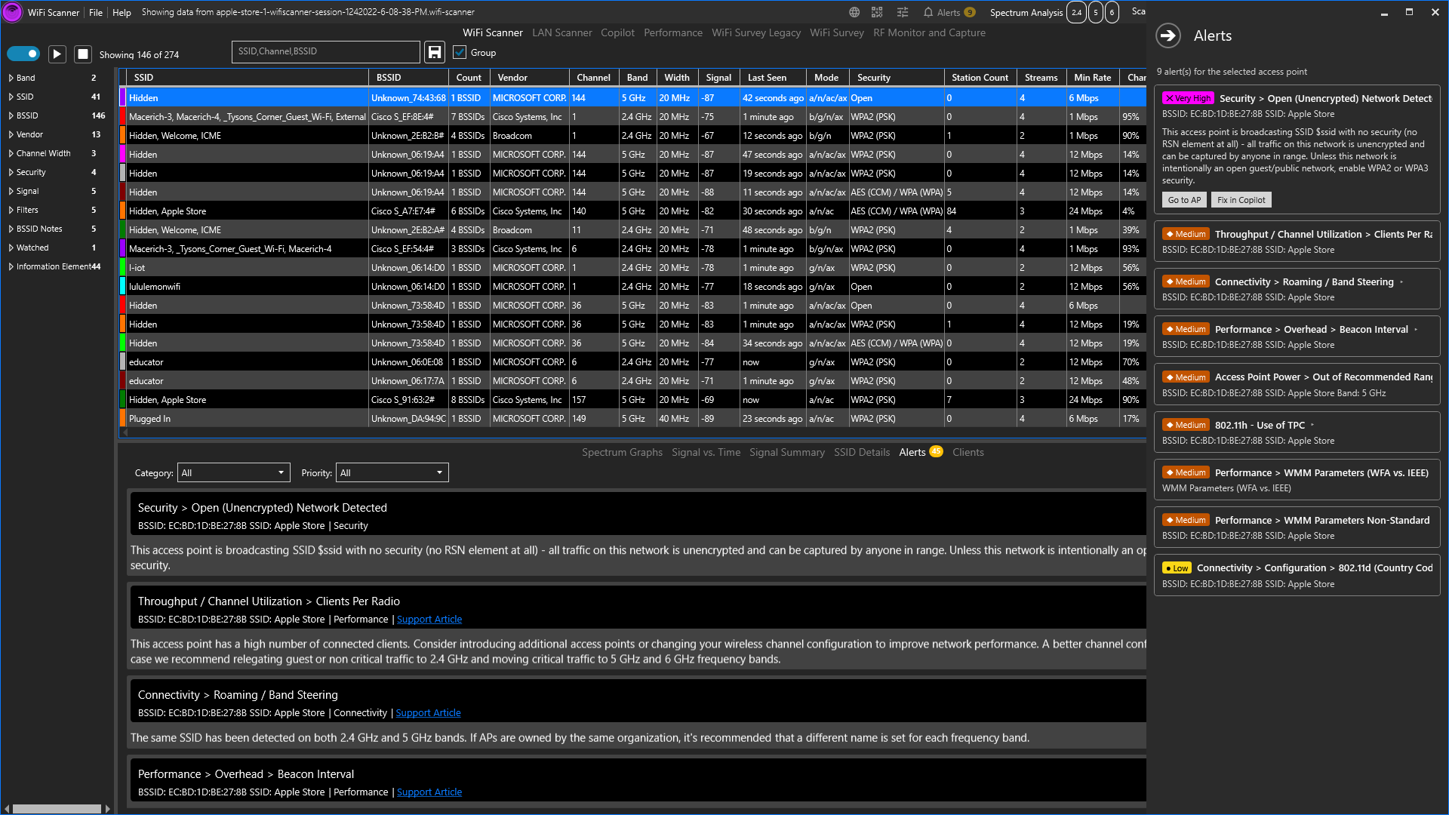Sort table by the Channel column header

coord(593,78)
